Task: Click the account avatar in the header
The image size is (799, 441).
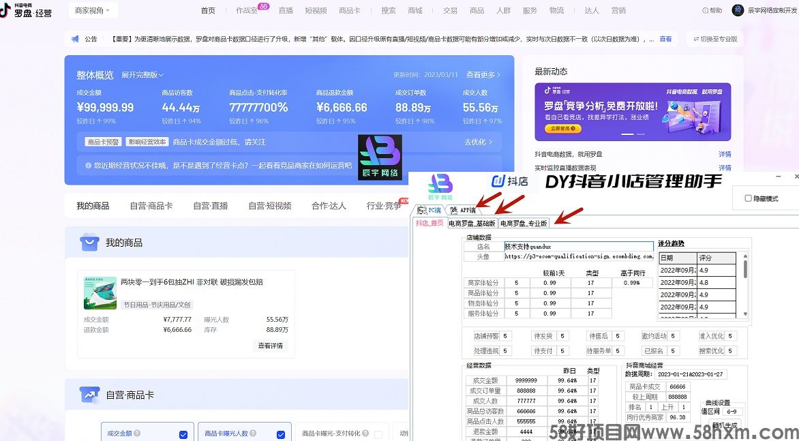Action: pos(738,10)
